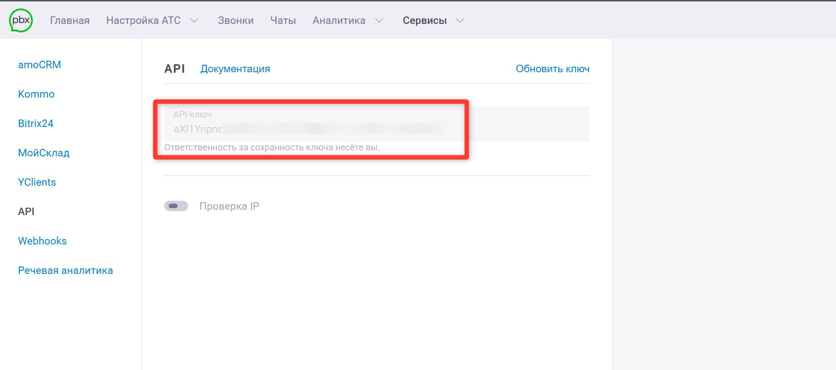Select Kommo in the sidebar
The image size is (836, 370).
click(x=36, y=94)
